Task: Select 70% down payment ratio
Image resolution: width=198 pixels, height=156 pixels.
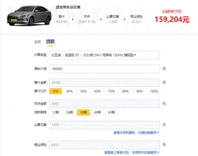Action: (x=111, y=91)
